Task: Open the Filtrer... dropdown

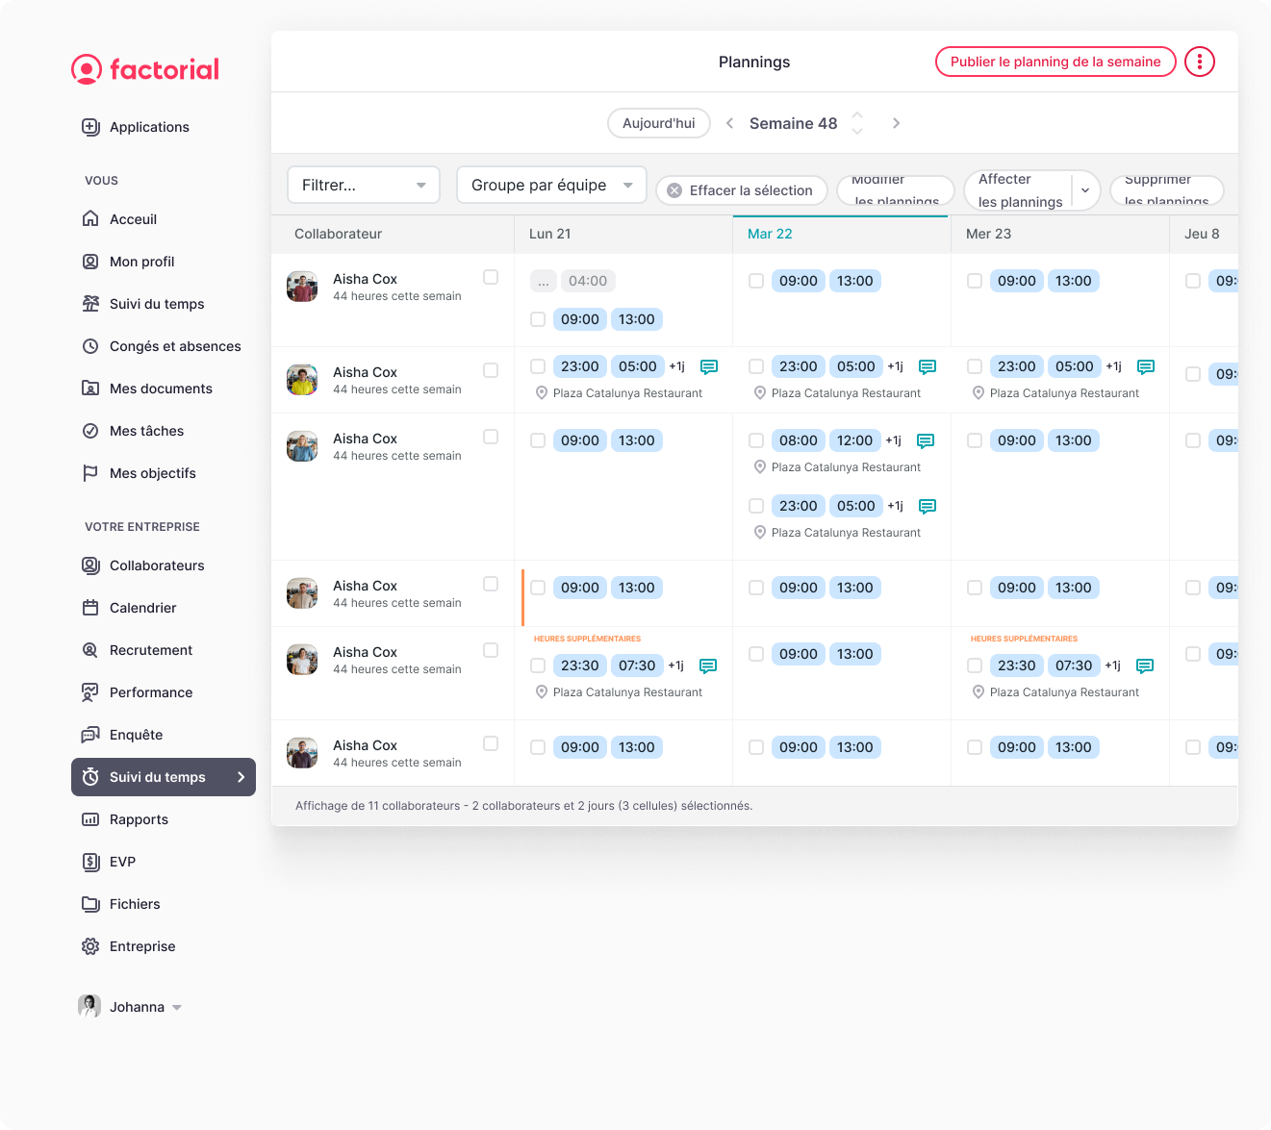Action: pos(364,185)
